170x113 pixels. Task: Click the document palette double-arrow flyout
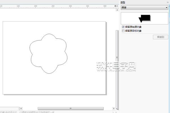[x=116, y=112]
